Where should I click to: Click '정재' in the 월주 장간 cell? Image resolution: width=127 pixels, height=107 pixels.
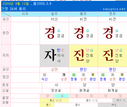pos(74,79)
